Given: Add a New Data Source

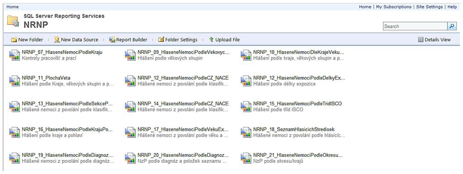Looking at the screenshot, I should pos(76,39).
